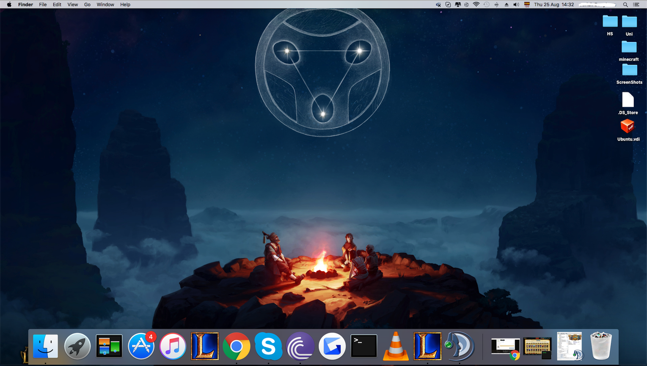Click the checkmark status icon in menu bar

pyautogui.click(x=448, y=5)
